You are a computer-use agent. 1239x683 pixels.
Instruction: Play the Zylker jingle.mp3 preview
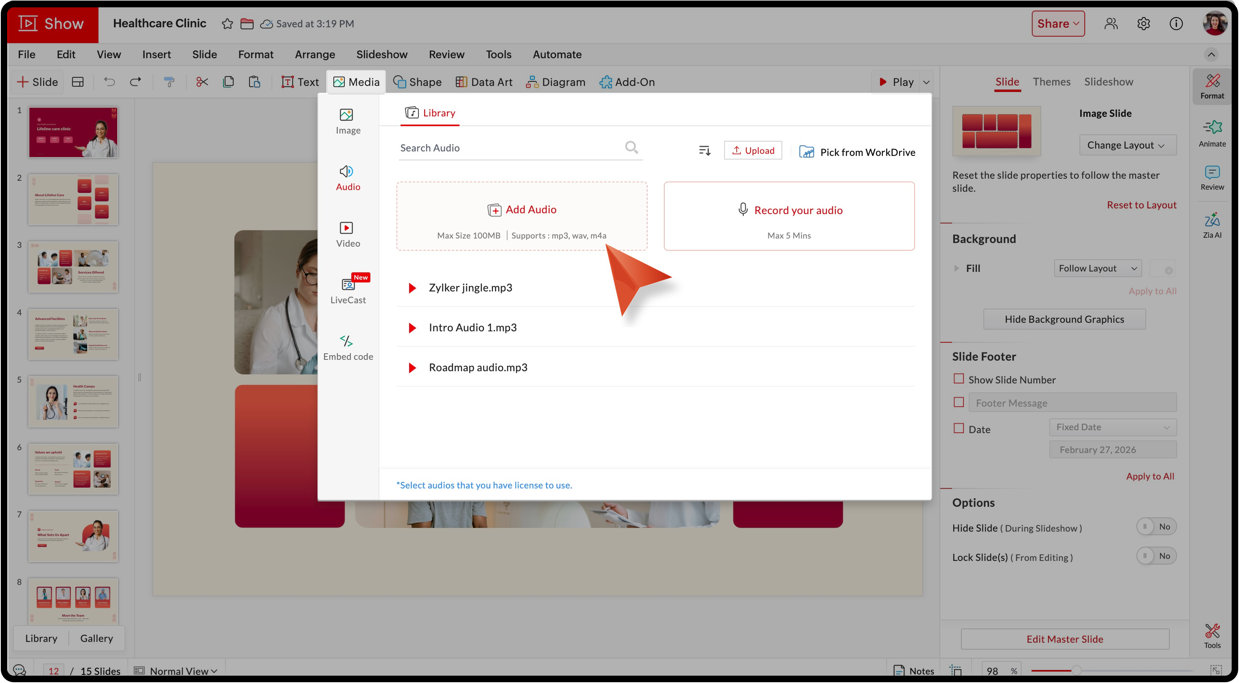[x=412, y=288]
